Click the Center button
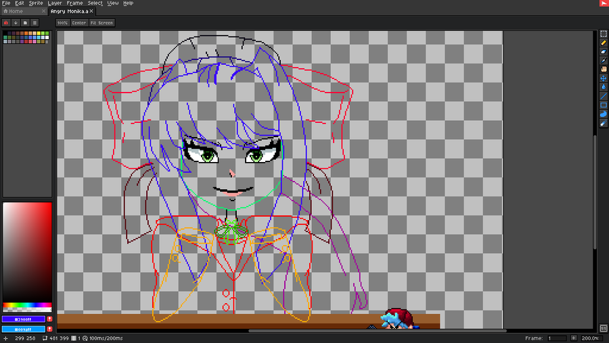This screenshot has width=609, height=343. 79,23
